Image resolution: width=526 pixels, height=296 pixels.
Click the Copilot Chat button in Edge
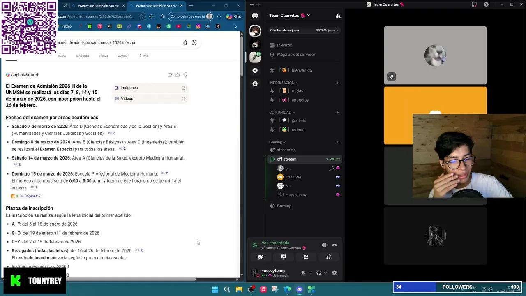click(233, 16)
